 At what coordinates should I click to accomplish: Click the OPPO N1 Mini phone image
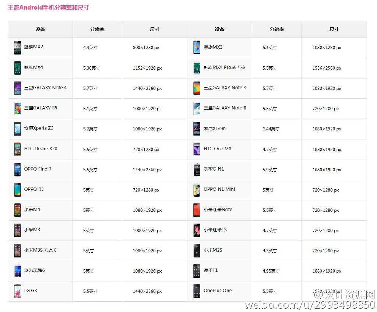point(197,190)
